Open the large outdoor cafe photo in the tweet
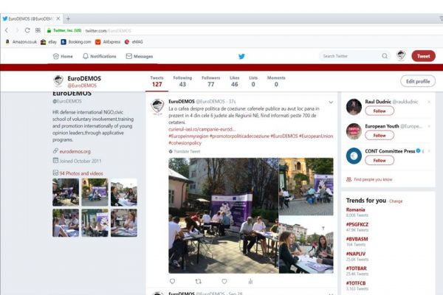Viewport: 443px width, 295px height. point(224,215)
